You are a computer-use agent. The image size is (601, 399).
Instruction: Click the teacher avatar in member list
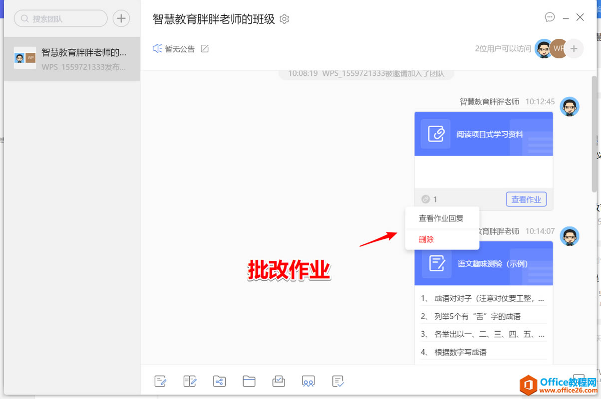coord(544,48)
